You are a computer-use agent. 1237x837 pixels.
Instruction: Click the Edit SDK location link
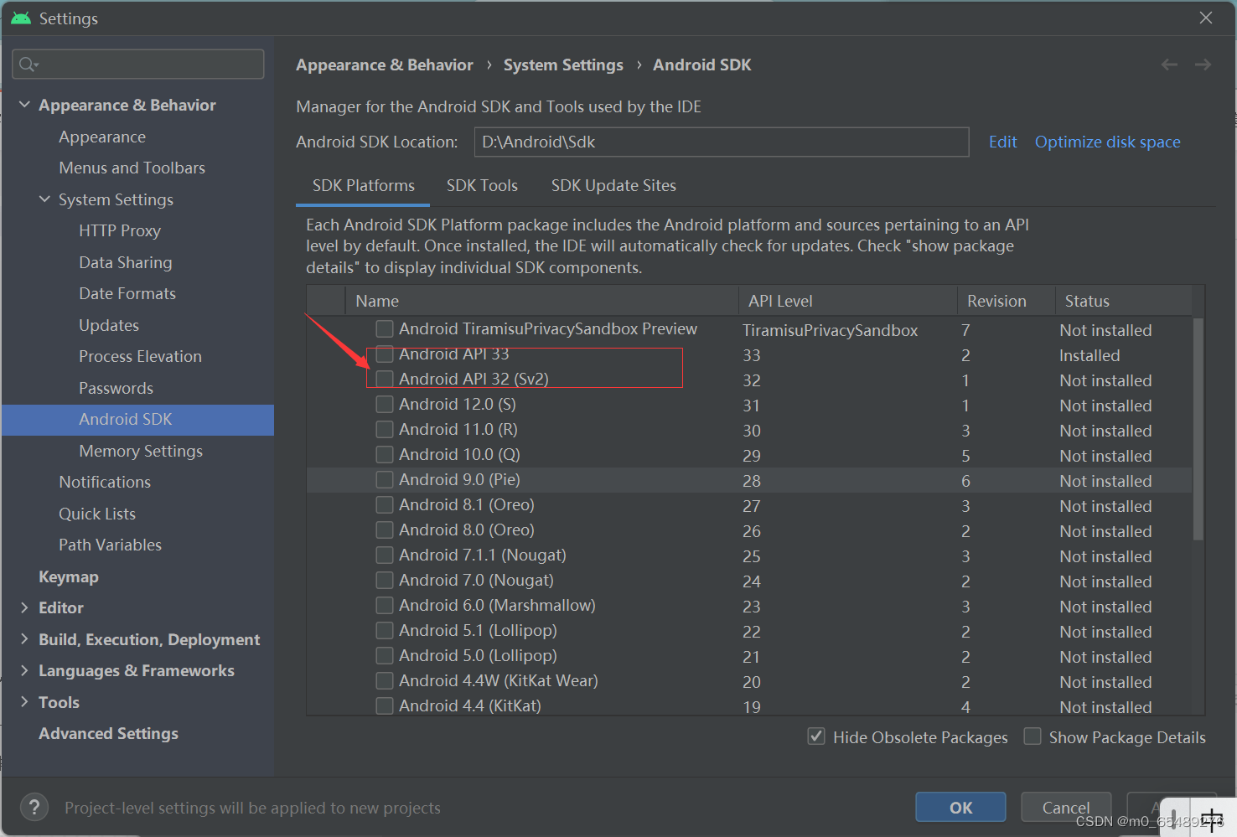pos(1002,142)
